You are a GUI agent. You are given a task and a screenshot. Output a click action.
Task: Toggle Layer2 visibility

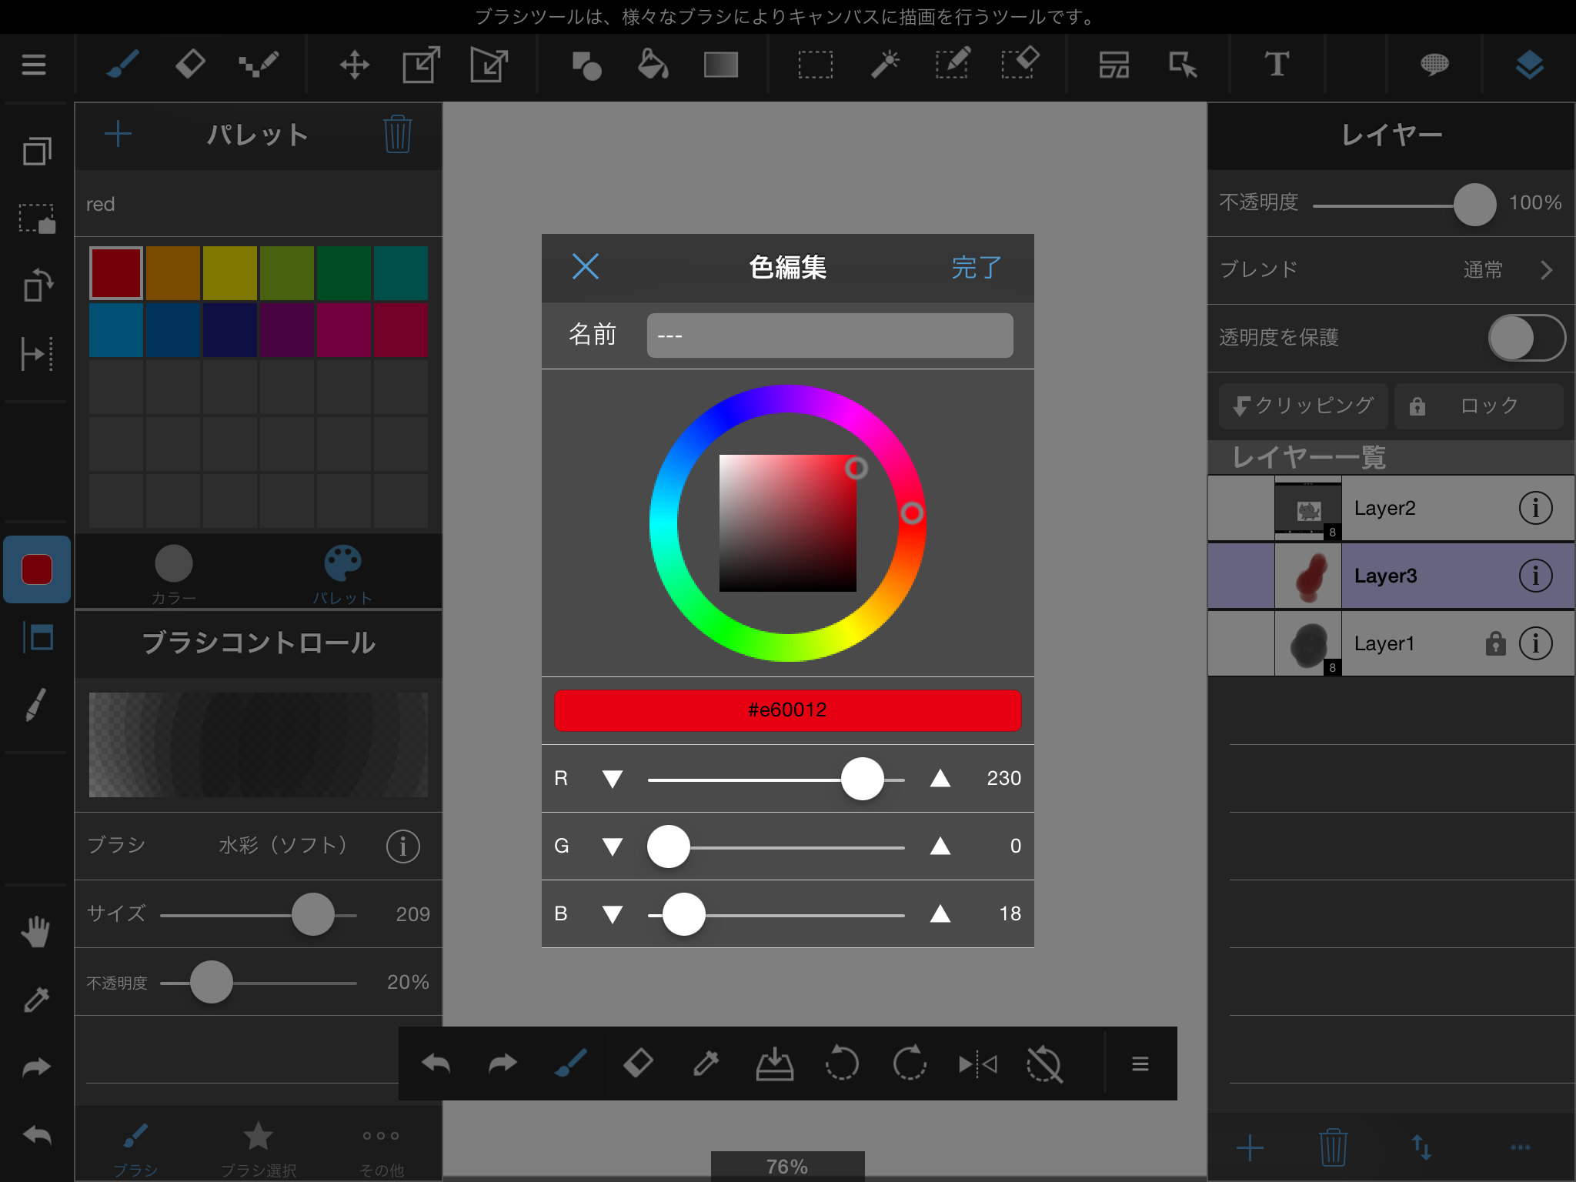point(1240,508)
